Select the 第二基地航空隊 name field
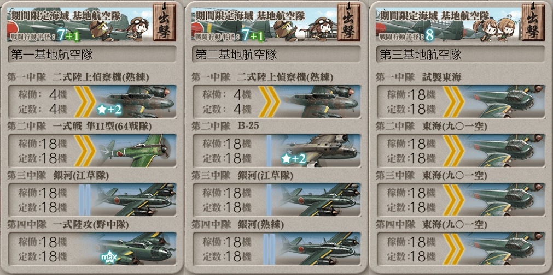This screenshot has height=275, width=553. point(276,55)
